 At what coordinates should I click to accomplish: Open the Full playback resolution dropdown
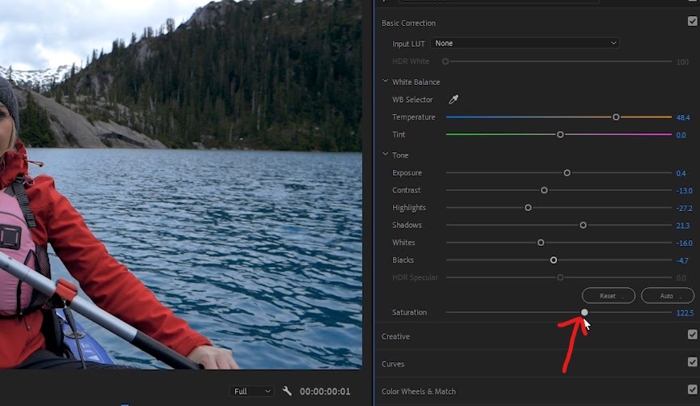tap(251, 391)
